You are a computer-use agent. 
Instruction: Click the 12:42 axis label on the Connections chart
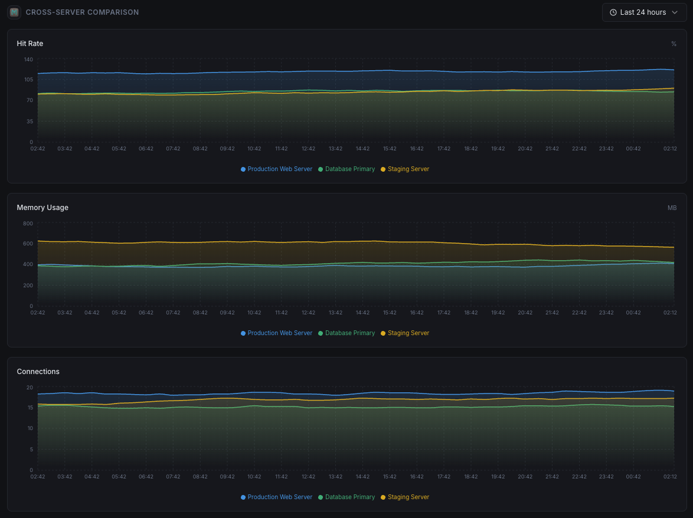(x=308, y=476)
